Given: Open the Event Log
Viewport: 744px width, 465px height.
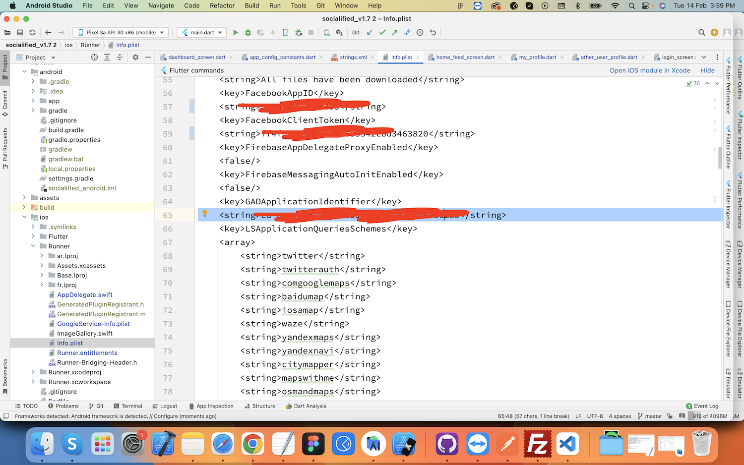Looking at the screenshot, I should tap(702, 406).
